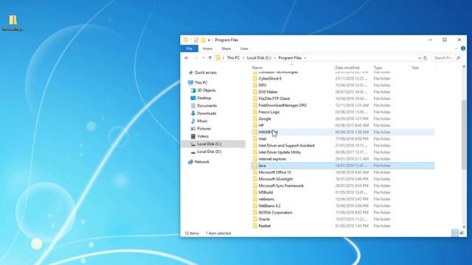Select the internet explorer folder icon
The height and width of the screenshot is (265, 472).
255,159
